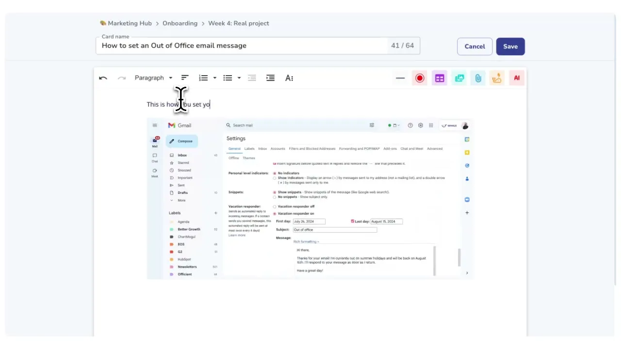The image size is (621, 349).
Task: Click the Rich formatting link in Gmail screenshot
Action: coord(306,241)
